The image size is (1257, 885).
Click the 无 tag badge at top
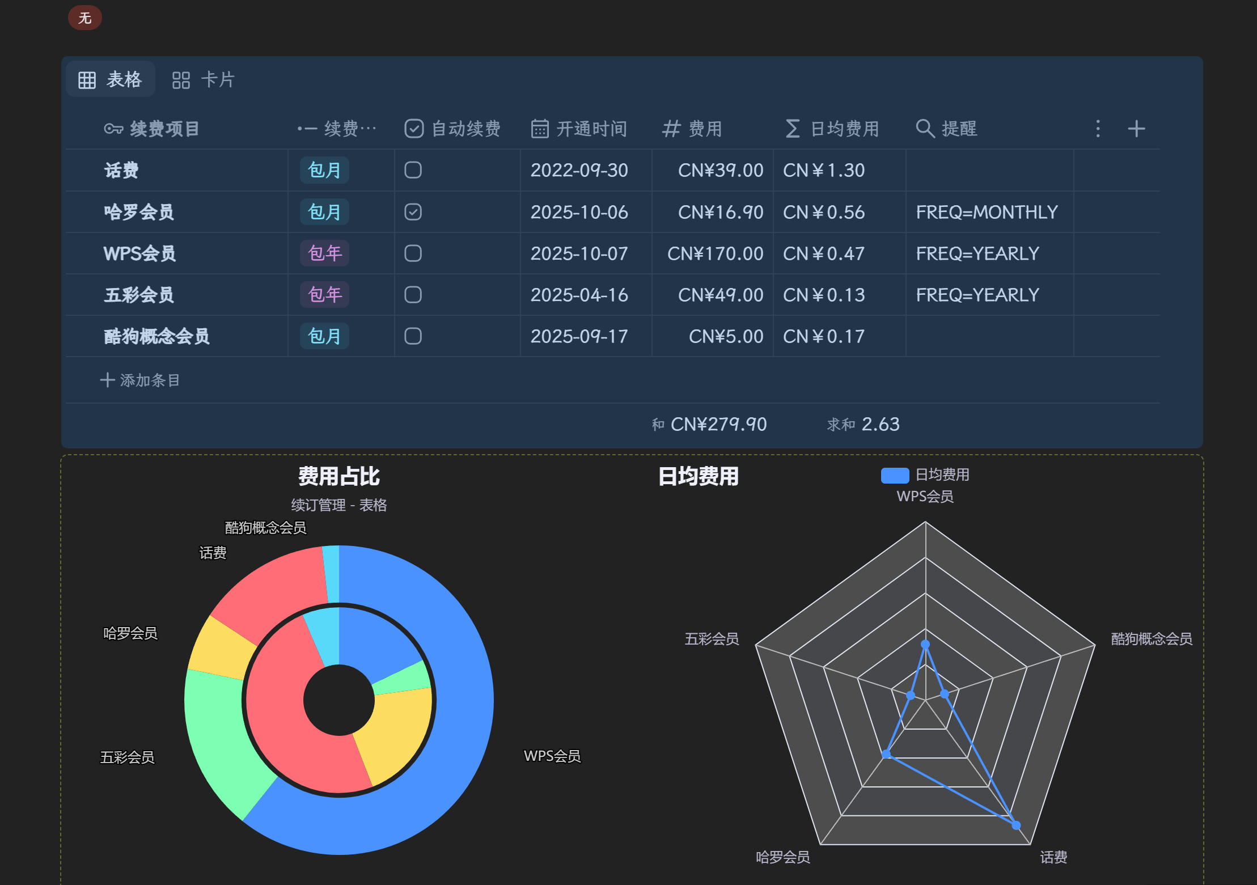coord(85,18)
